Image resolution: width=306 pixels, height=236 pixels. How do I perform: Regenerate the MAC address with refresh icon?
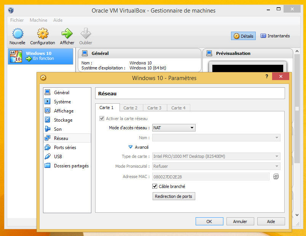(276, 177)
